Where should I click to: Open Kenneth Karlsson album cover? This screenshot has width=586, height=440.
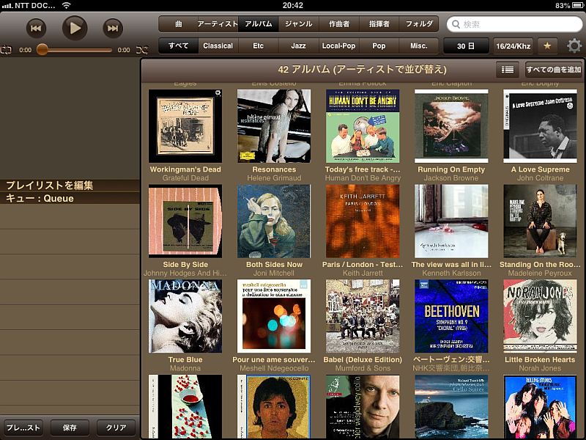coord(451,221)
